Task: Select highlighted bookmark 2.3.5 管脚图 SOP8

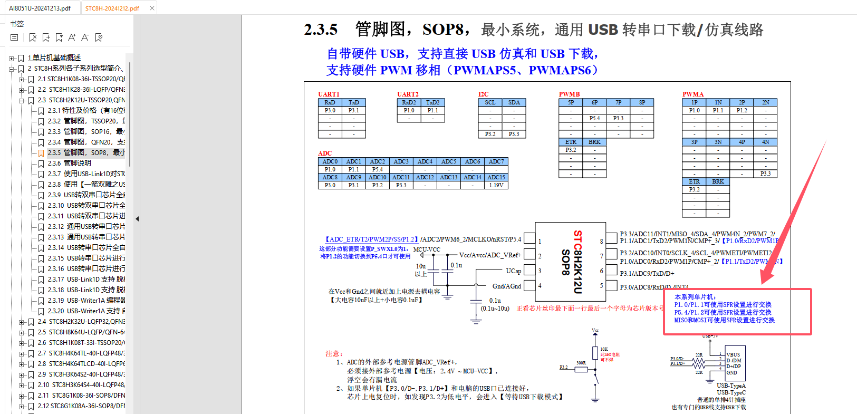Action: point(86,153)
